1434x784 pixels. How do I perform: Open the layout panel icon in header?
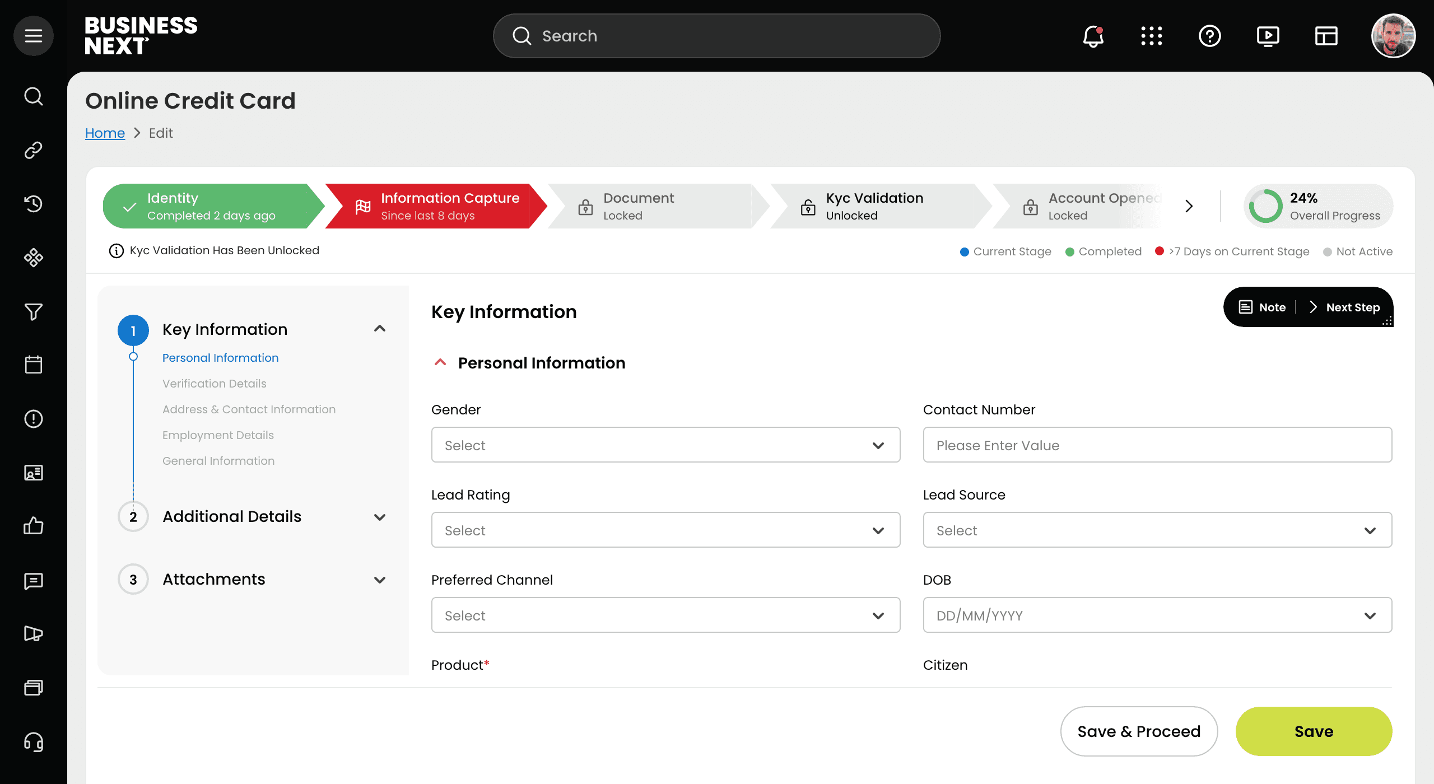[x=1326, y=36]
